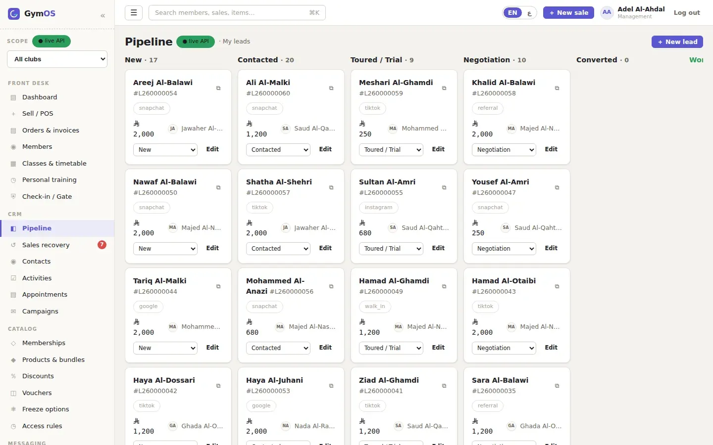Click the walk_in tag on Hamad Al-Ghamdi
This screenshot has width=713, height=445.
(375, 307)
